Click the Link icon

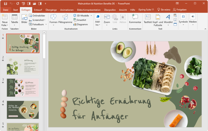(x=115, y=19)
